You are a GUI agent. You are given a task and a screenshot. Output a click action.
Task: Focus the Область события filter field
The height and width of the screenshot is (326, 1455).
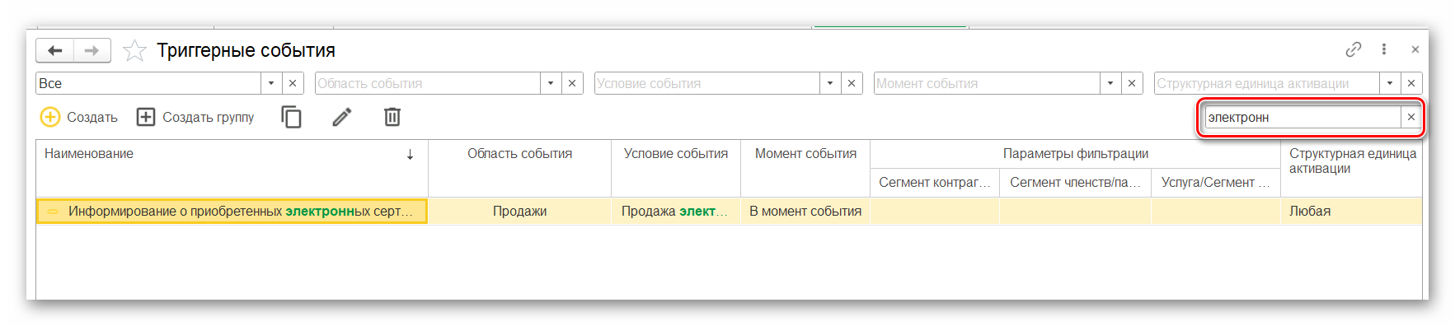point(428,83)
